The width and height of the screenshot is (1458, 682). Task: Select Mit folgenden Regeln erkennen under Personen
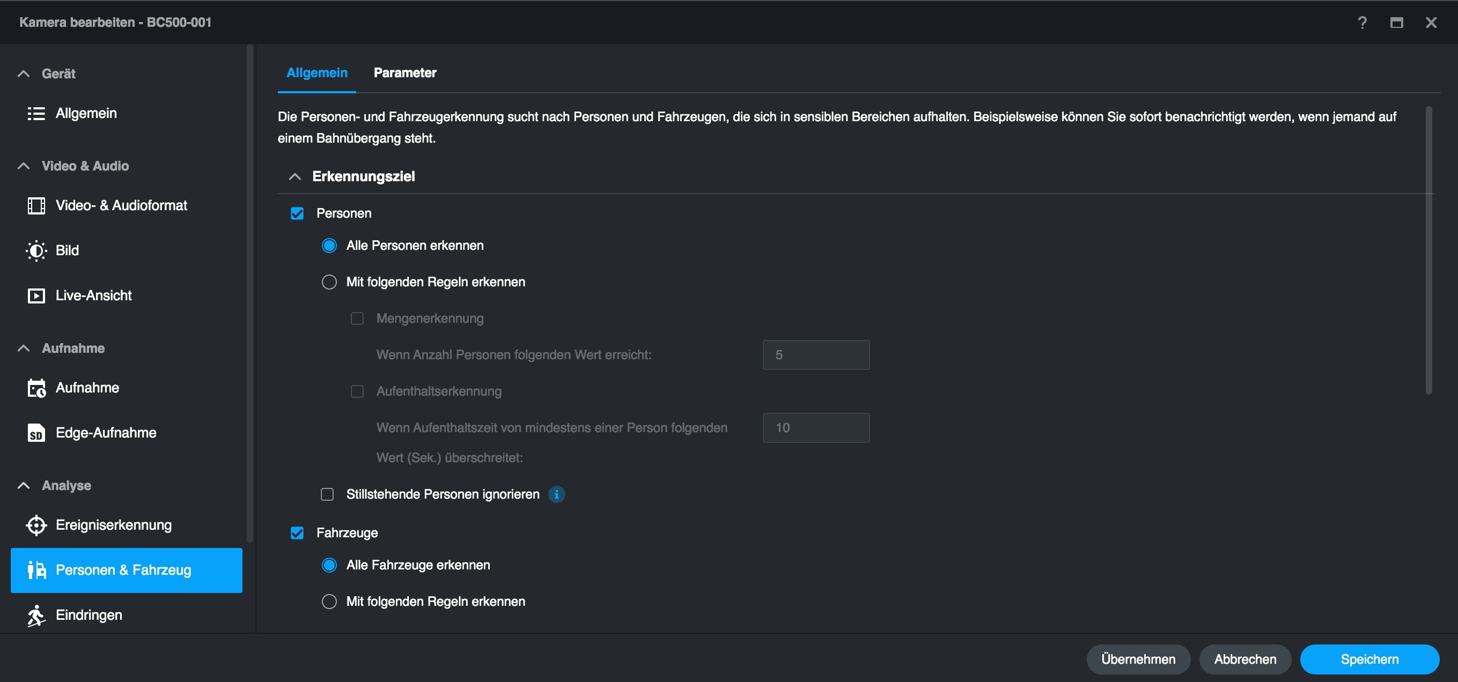pyautogui.click(x=329, y=282)
